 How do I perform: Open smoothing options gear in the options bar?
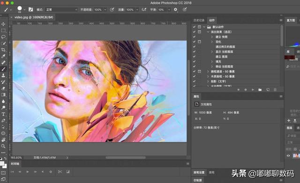pos(175,9)
